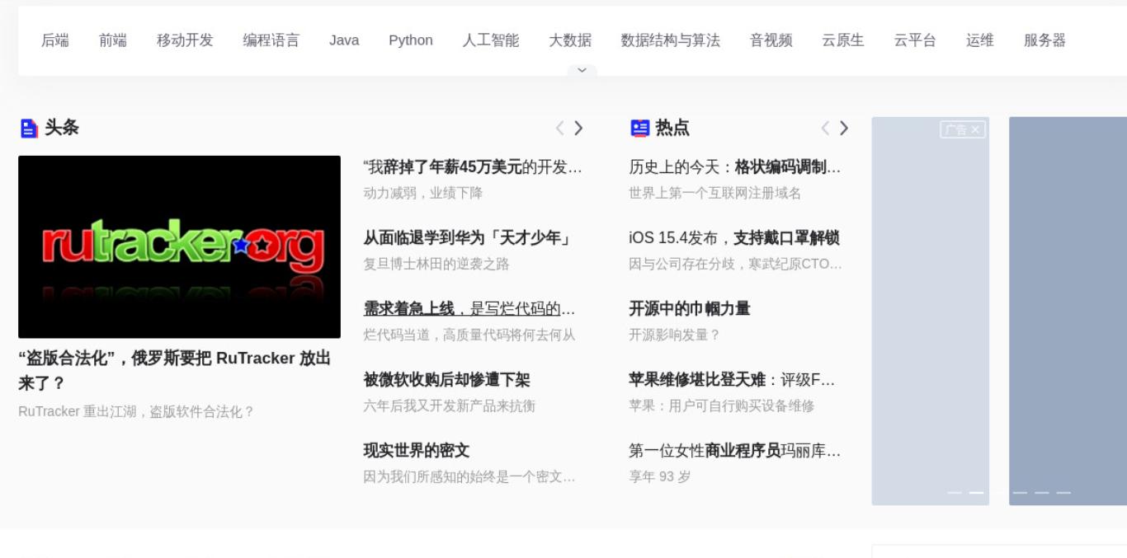
Task: Select 大数据 in the navigation
Action: tap(570, 40)
